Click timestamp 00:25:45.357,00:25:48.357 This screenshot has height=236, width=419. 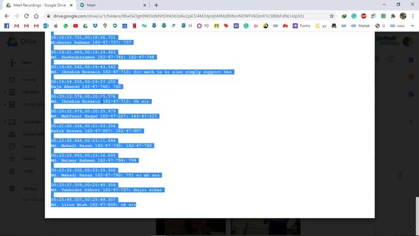pyautogui.click(x=83, y=199)
